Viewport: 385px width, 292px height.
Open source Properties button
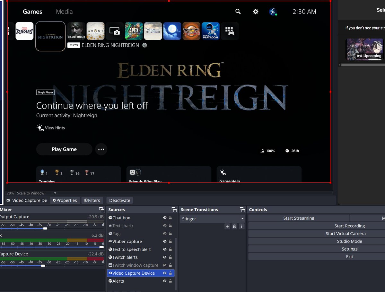(65, 200)
